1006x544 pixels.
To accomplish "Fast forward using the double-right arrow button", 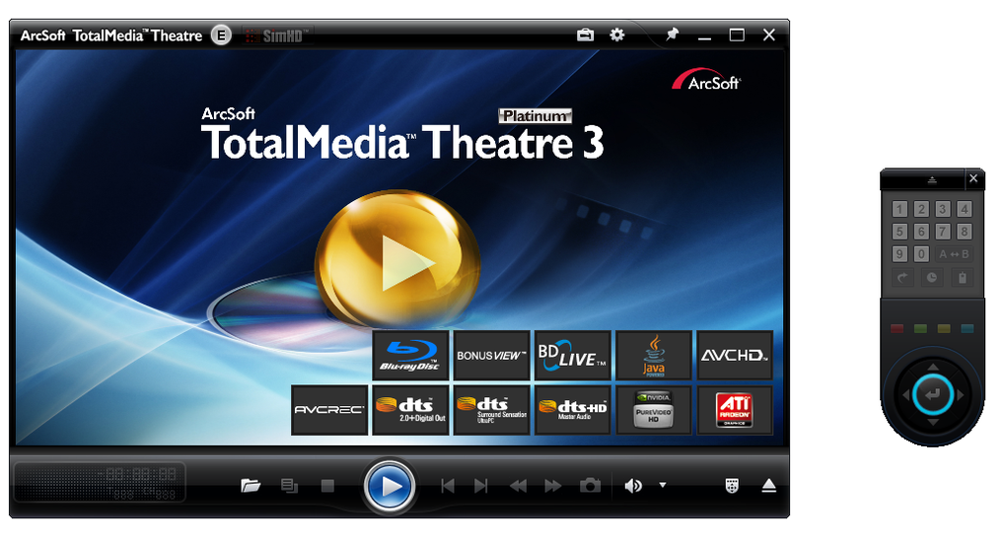I will click(x=553, y=486).
